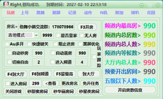Screen dimensions: 163x99
Task: Click the 房名 room name input field
Action: tap(46, 27)
